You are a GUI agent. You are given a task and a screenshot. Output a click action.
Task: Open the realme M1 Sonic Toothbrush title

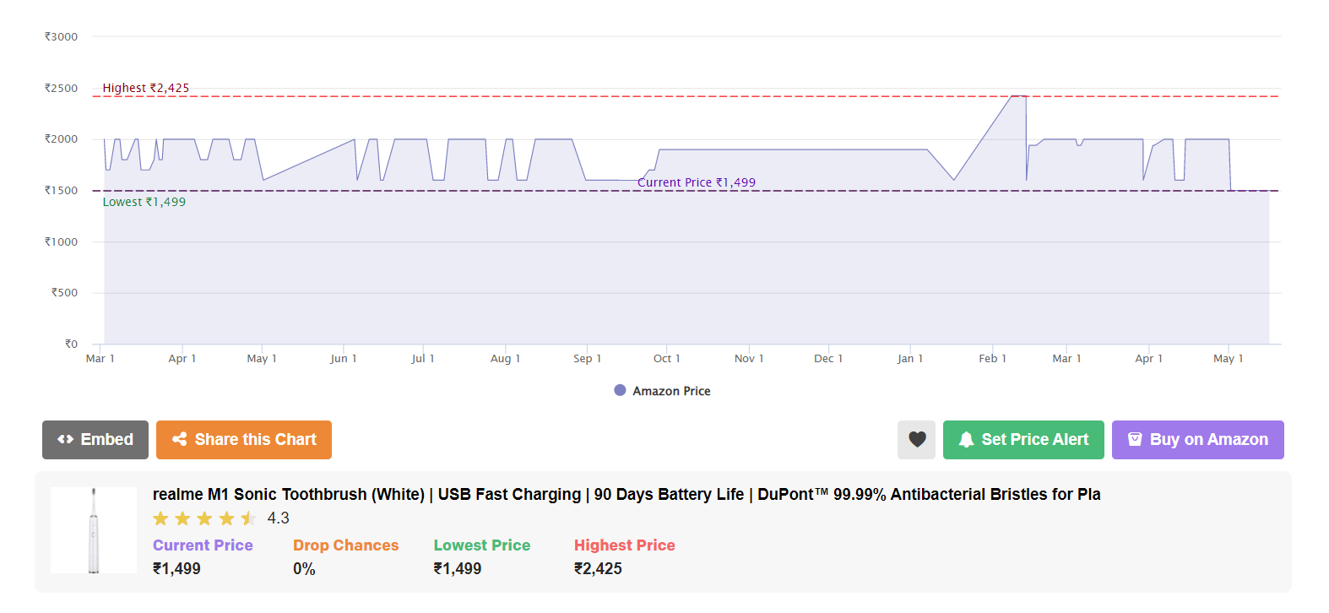626,494
